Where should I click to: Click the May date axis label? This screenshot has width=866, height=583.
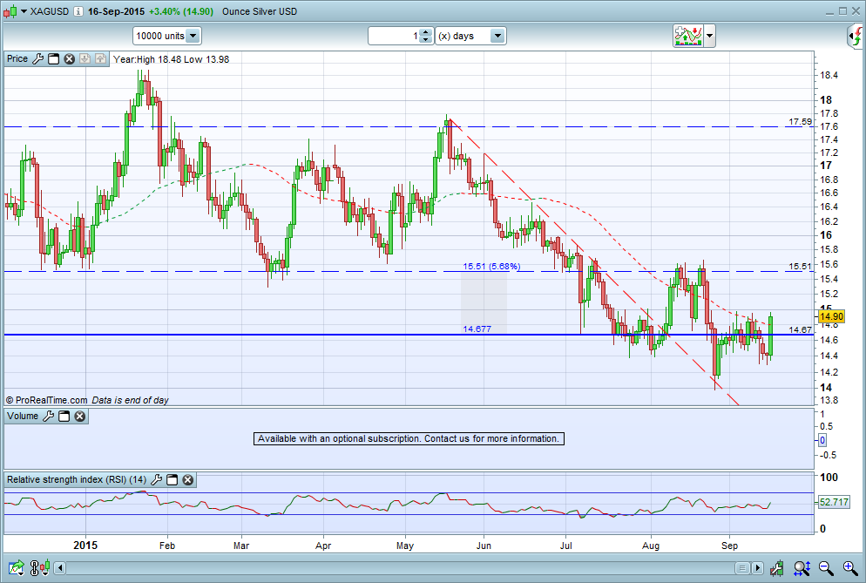pyautogui.click(x=405, y=546)
